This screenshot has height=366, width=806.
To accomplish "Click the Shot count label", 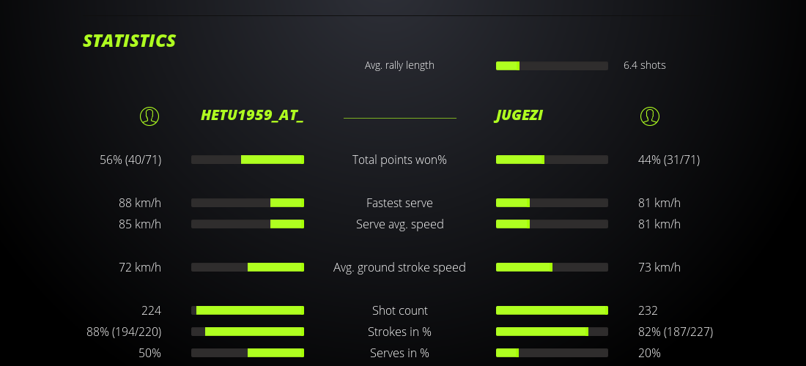I will (399, 310).
